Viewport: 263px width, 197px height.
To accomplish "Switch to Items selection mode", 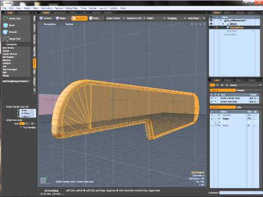I will tap(94, 19).
